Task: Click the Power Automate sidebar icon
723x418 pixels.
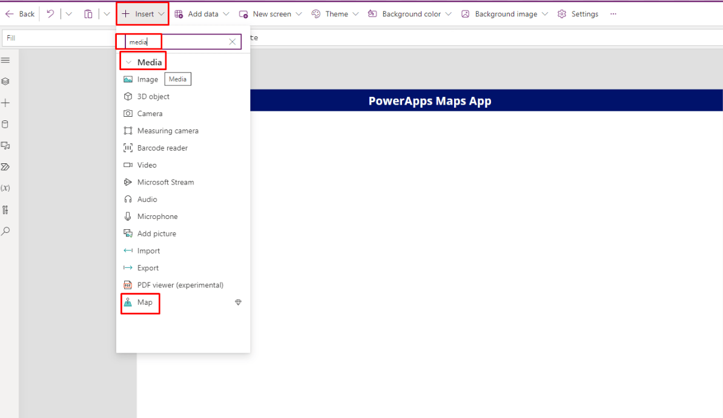Action: coord(5,166)
